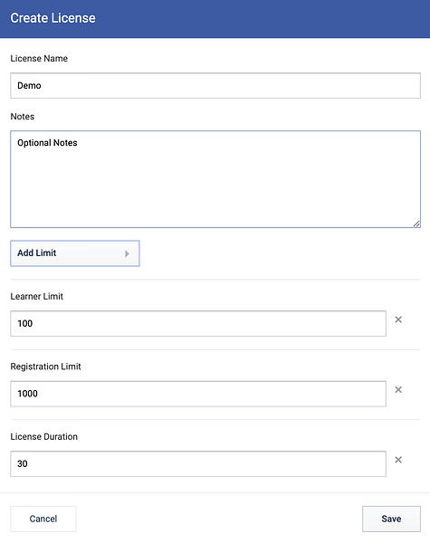Delete the License Duration limit via X icon
Screen dimensions: 430x543
(x=398, y=460)
